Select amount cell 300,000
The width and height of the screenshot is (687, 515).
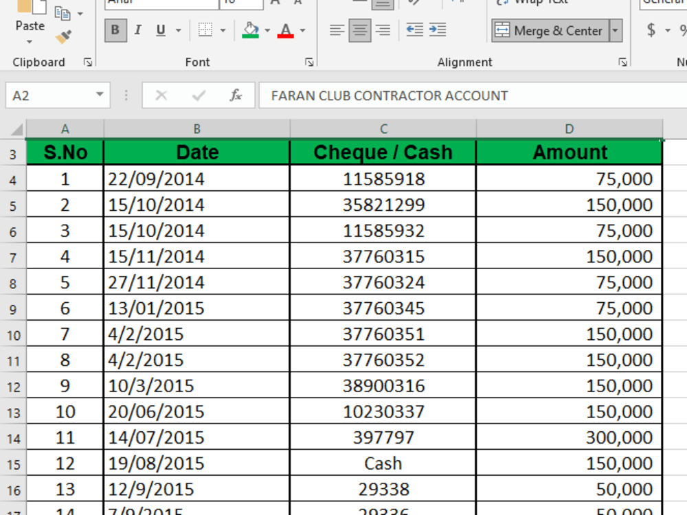[569, 437]
